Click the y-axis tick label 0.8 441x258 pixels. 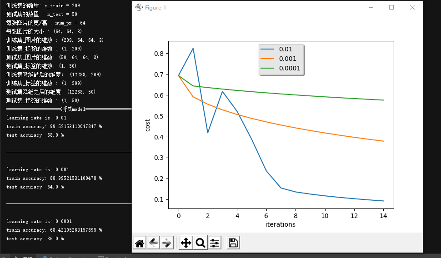(159, 54)
